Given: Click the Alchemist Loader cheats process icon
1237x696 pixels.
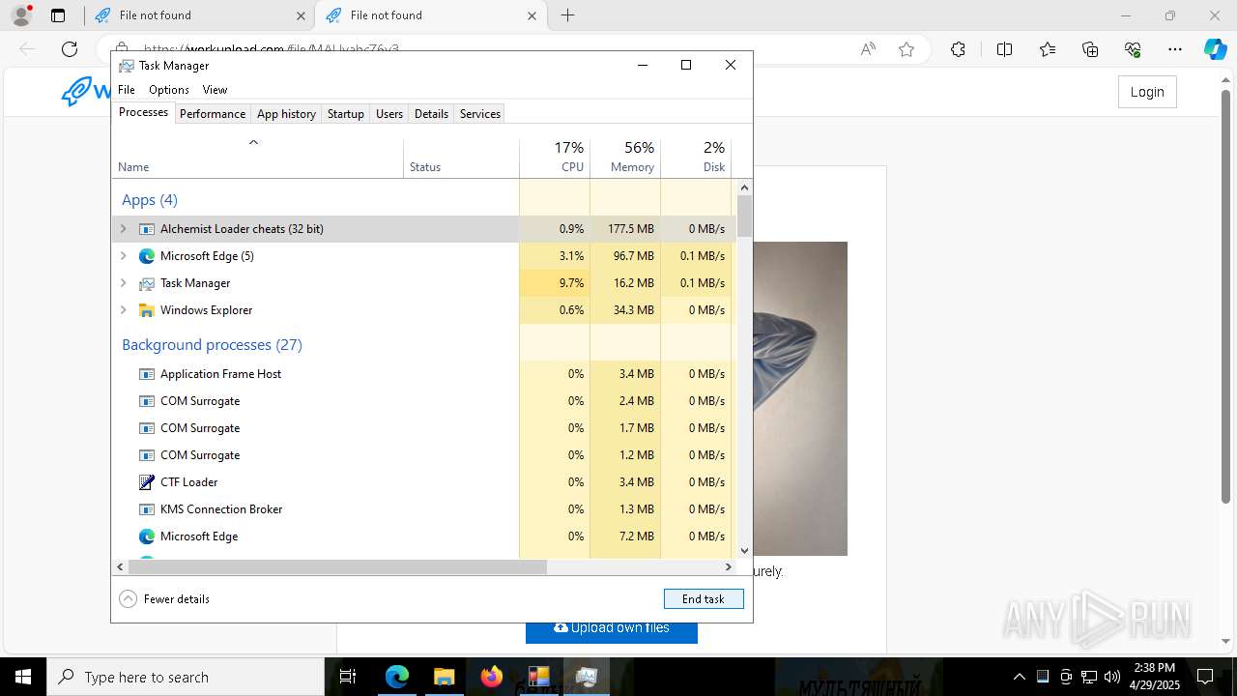Looking at the screenshot, I should click(x=147, y=229).
